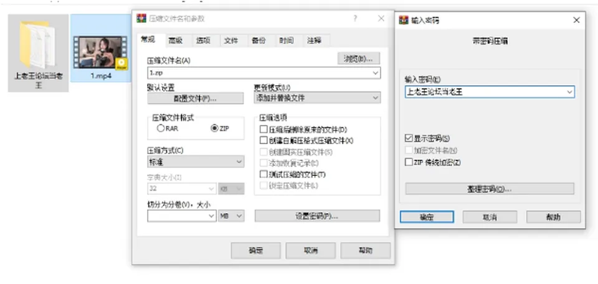The image size is (598, 284).
Task: Select the 1.mp4 video thumbnail
Action: (100, 52)
